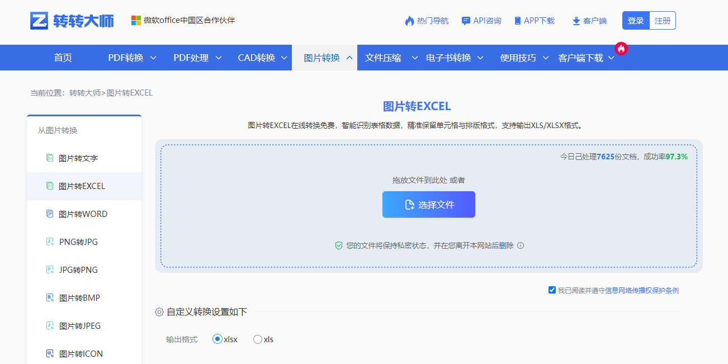The image size is (728, 364).
Task: Select the xls output format radio
Action: click(x=258, y=339)
